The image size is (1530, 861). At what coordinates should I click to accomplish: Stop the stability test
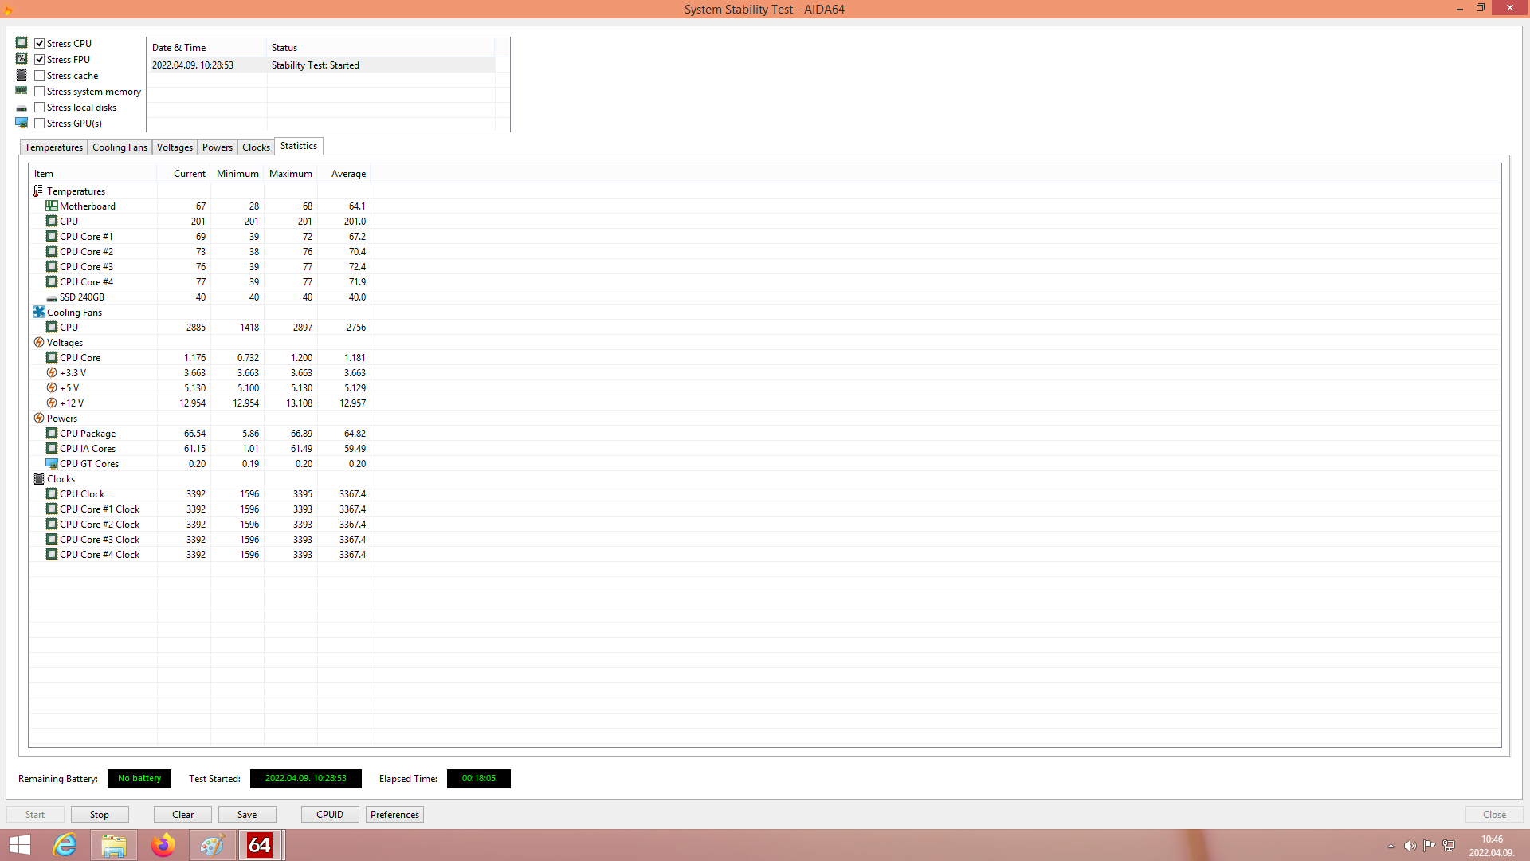pyautogui.click(x=100, y=815)
